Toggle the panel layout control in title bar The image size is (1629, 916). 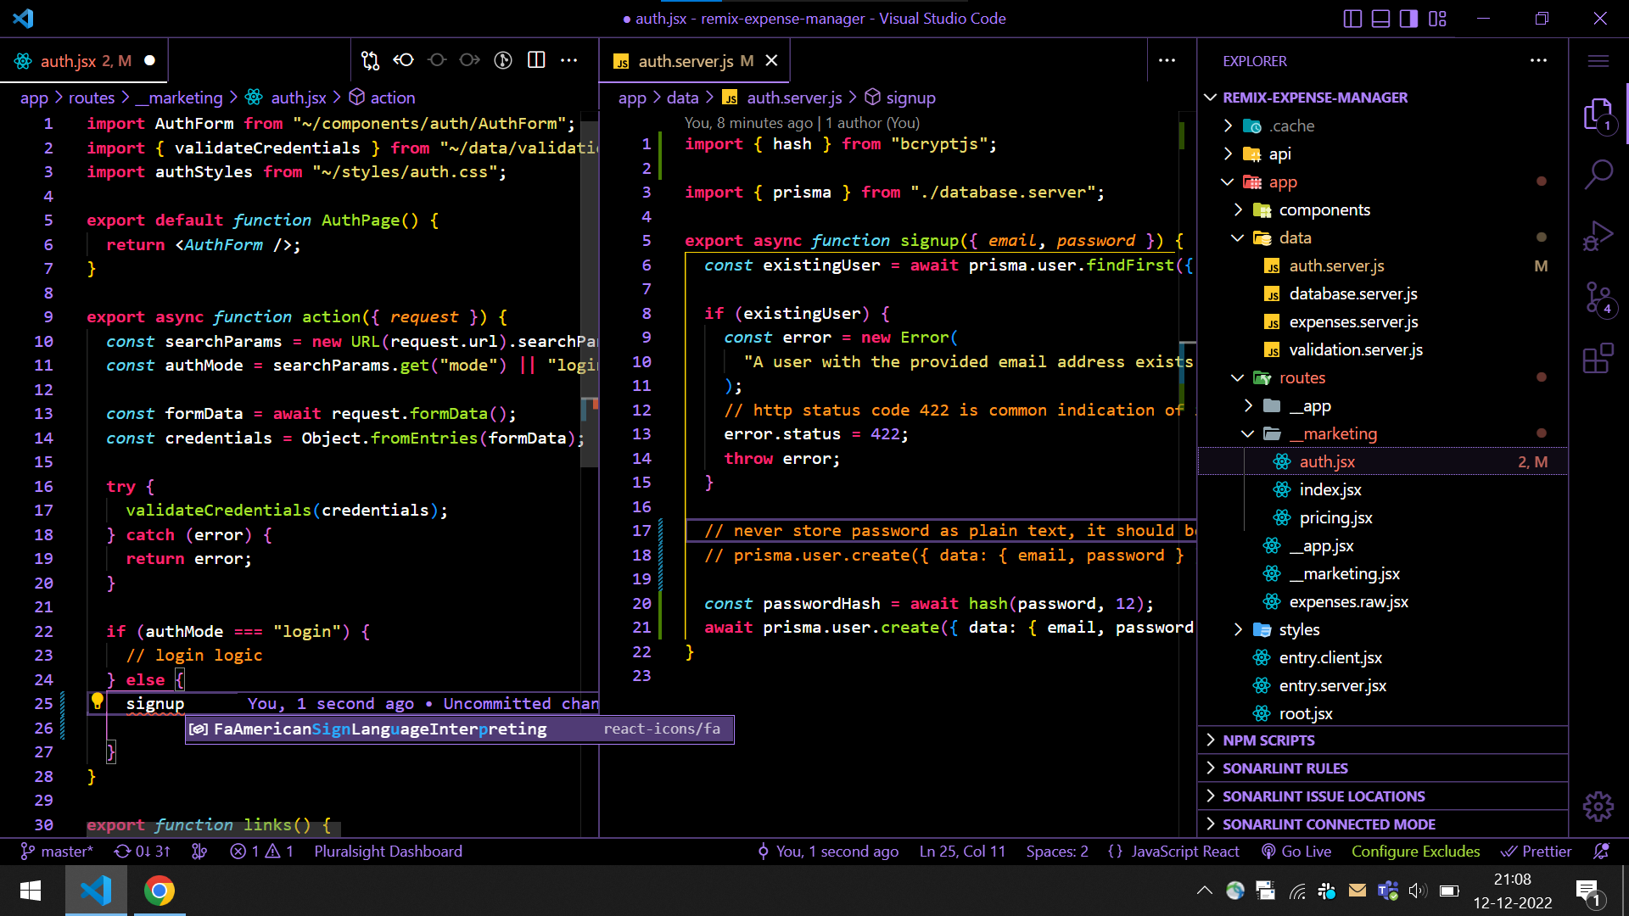pos(1380,19)
